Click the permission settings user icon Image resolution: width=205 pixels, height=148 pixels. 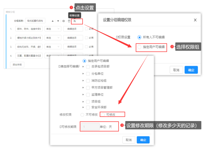[x=75, y=21]
